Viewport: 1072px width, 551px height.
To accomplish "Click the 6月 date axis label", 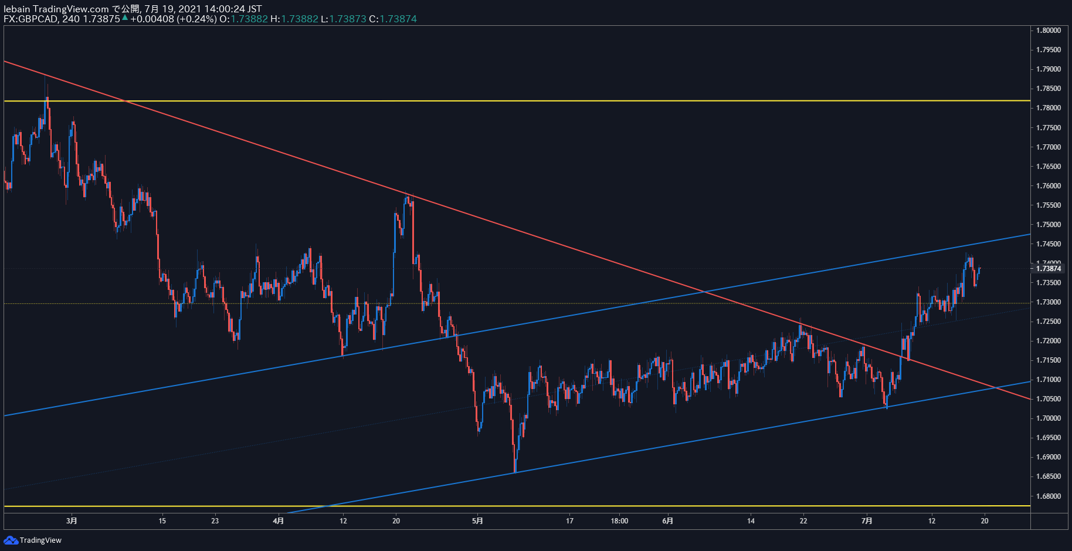I will pyautogui.click(x=667, y=520).
